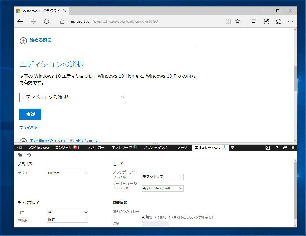Close the Windows 10 disk image tab
The height and width of the screenshot is (236, 306).
pos(65,11)
